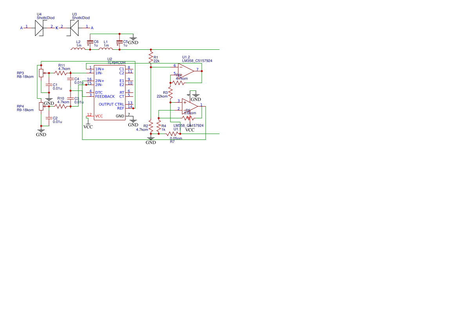
Task: Select the U2 TL494CDR chip body
Action: [110, 92]
